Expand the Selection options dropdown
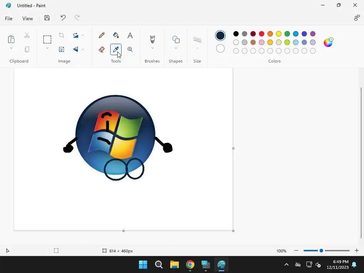Image resolution: width=364 pixels, height=273 pixels. pos(47,48)
